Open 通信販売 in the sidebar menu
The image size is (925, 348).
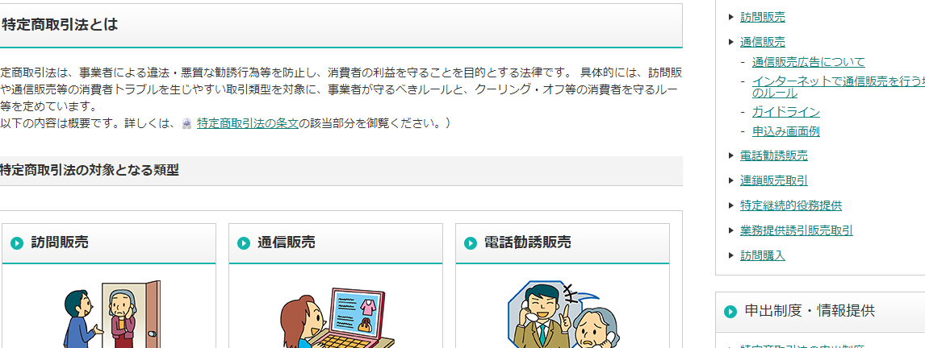tap(763, 43)
